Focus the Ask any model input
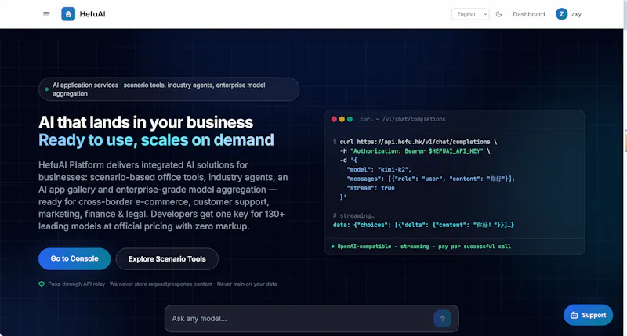 click(300, 319)
